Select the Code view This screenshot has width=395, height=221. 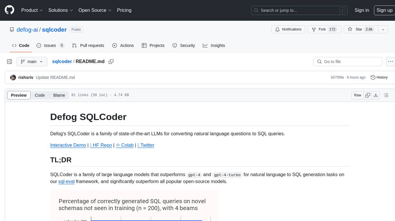pyautogui.click(x=40, y=95)
